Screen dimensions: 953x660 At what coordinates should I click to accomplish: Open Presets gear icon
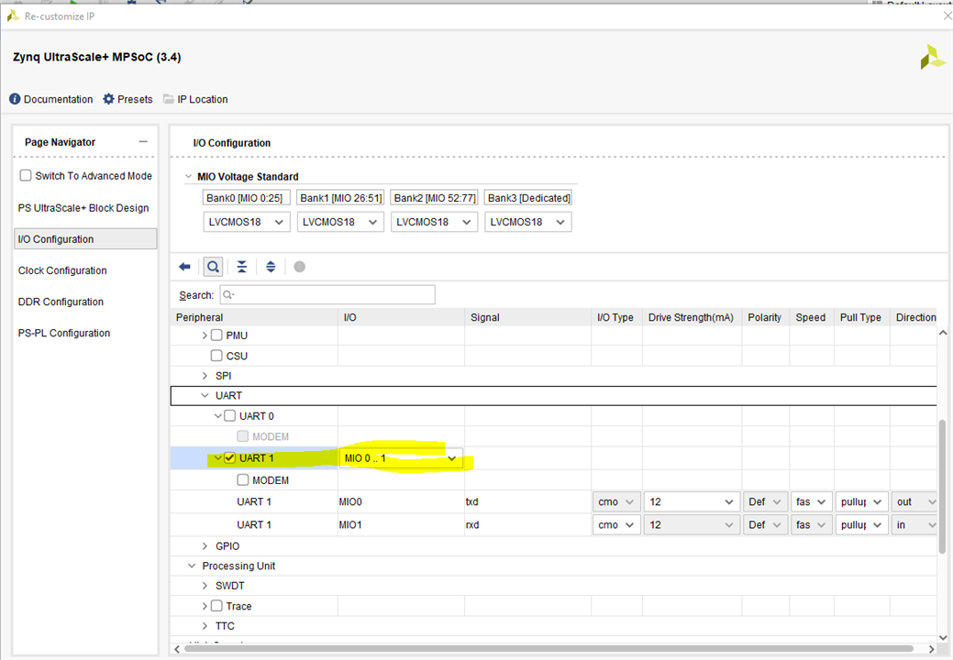[x=109, y=99]
